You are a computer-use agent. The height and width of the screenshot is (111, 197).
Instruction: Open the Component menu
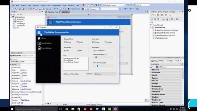pyautogui.click(x=56, y=6)
